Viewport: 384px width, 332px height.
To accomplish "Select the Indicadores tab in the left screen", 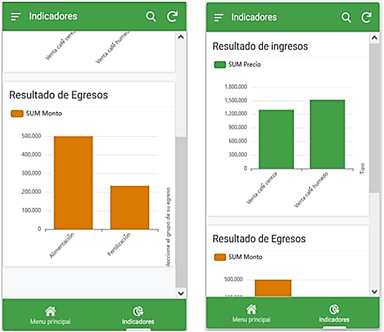I will (138, 315).
